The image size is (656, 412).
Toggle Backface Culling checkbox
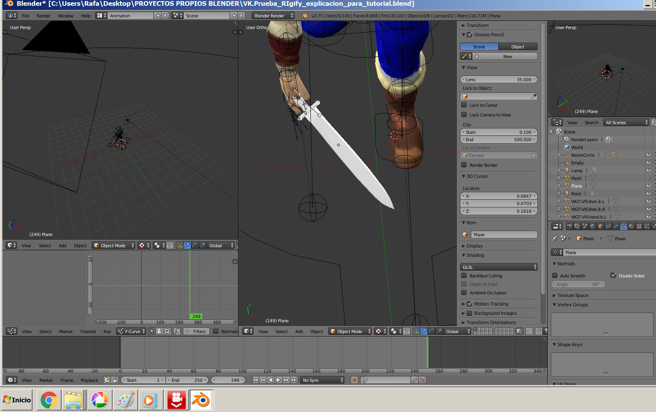(464, 276)
